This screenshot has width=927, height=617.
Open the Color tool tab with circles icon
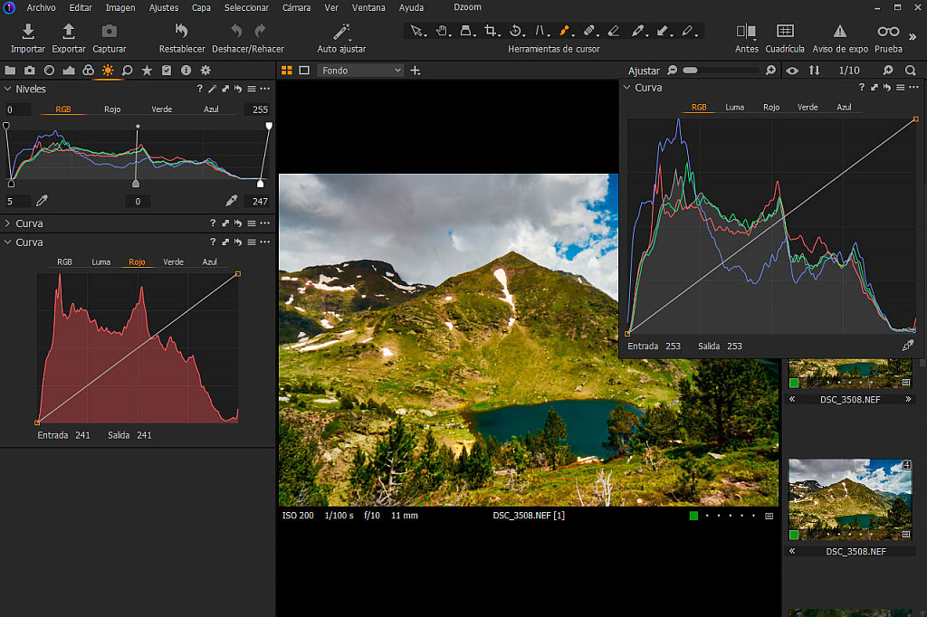[x=88, y=70]
